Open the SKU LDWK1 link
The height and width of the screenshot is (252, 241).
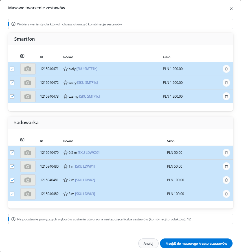pyautogui.click(x=85, y=166)
